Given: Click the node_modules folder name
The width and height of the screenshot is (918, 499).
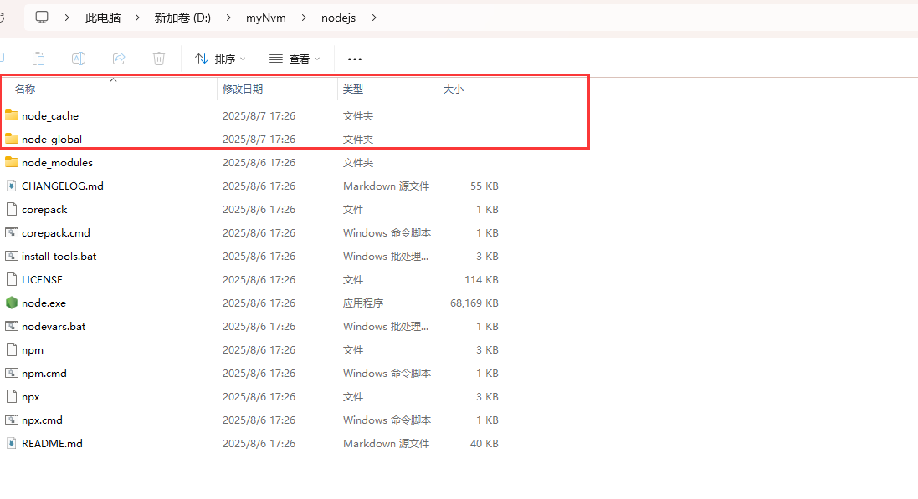Looking at the screenshot, I should [58, 163].
